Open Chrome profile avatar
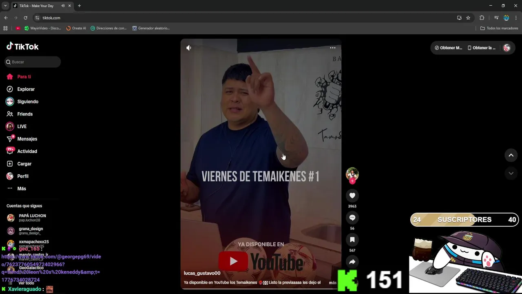The height and width of the screenshot is (294, 522). tap(506, 18)
